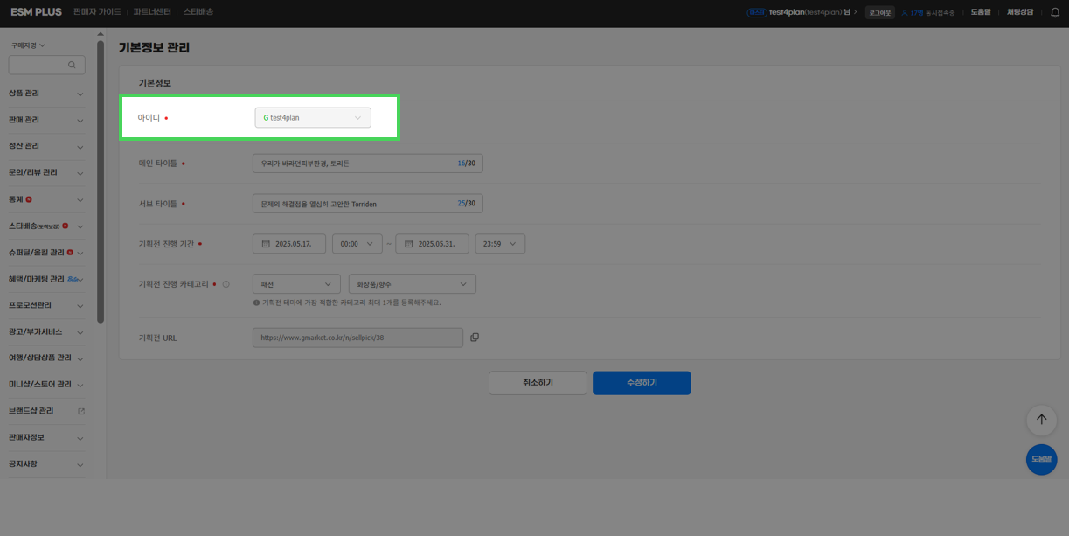Click the scroll-to-top arrow button
Viewport: 1069px width, 536px height.
pos(1041,420)
